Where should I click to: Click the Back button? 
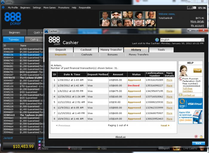(x=198, y=143)
